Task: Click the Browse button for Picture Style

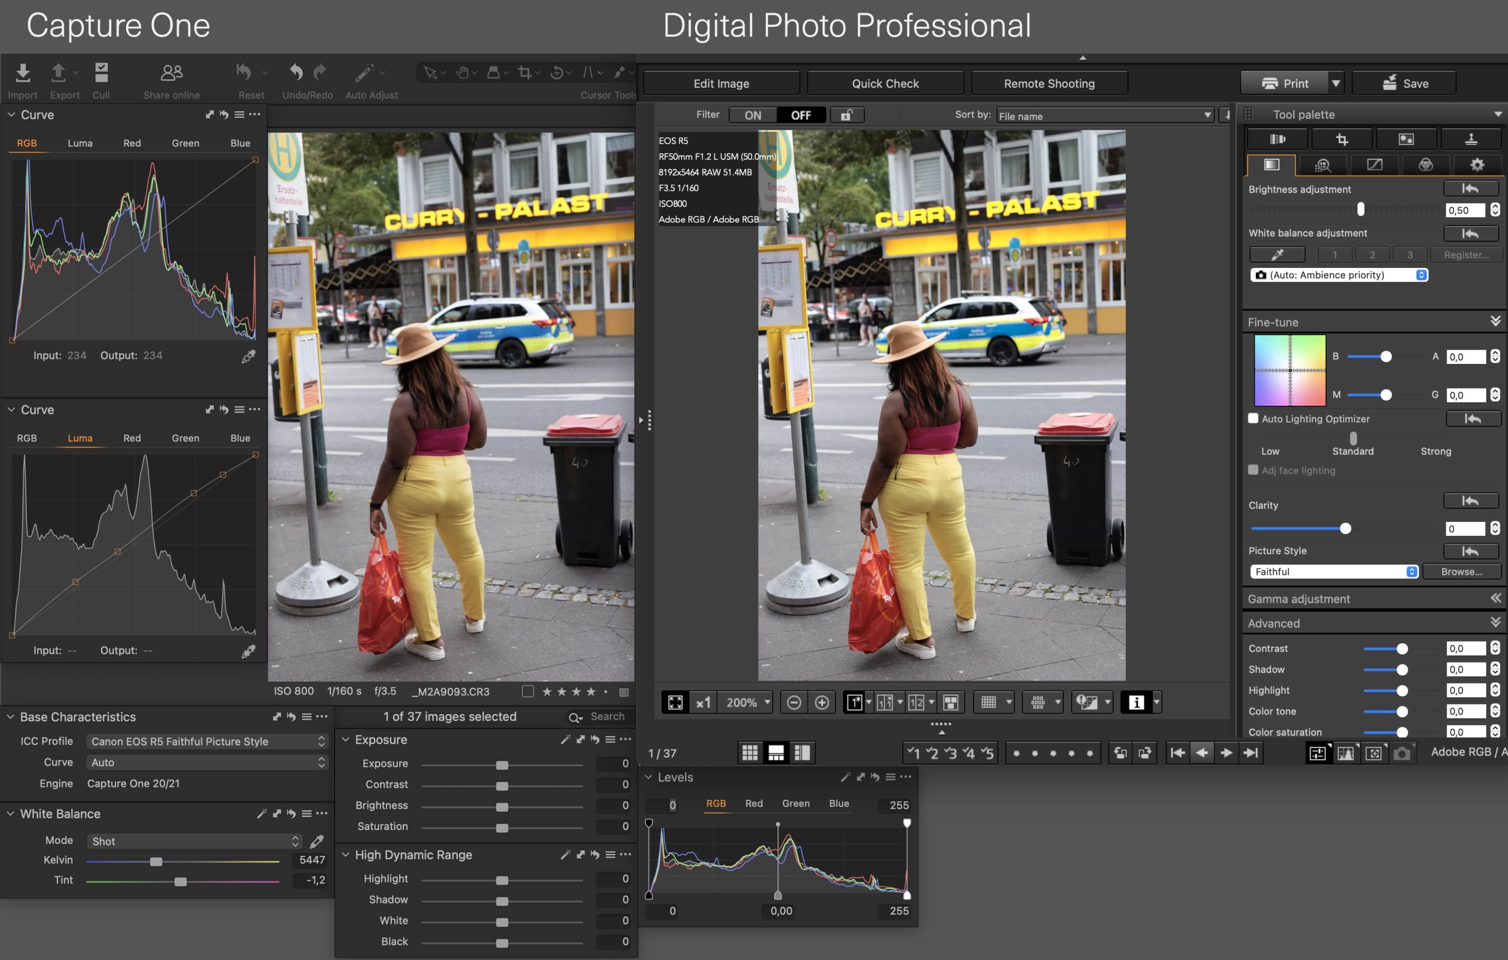Action: click(1461, 572)
